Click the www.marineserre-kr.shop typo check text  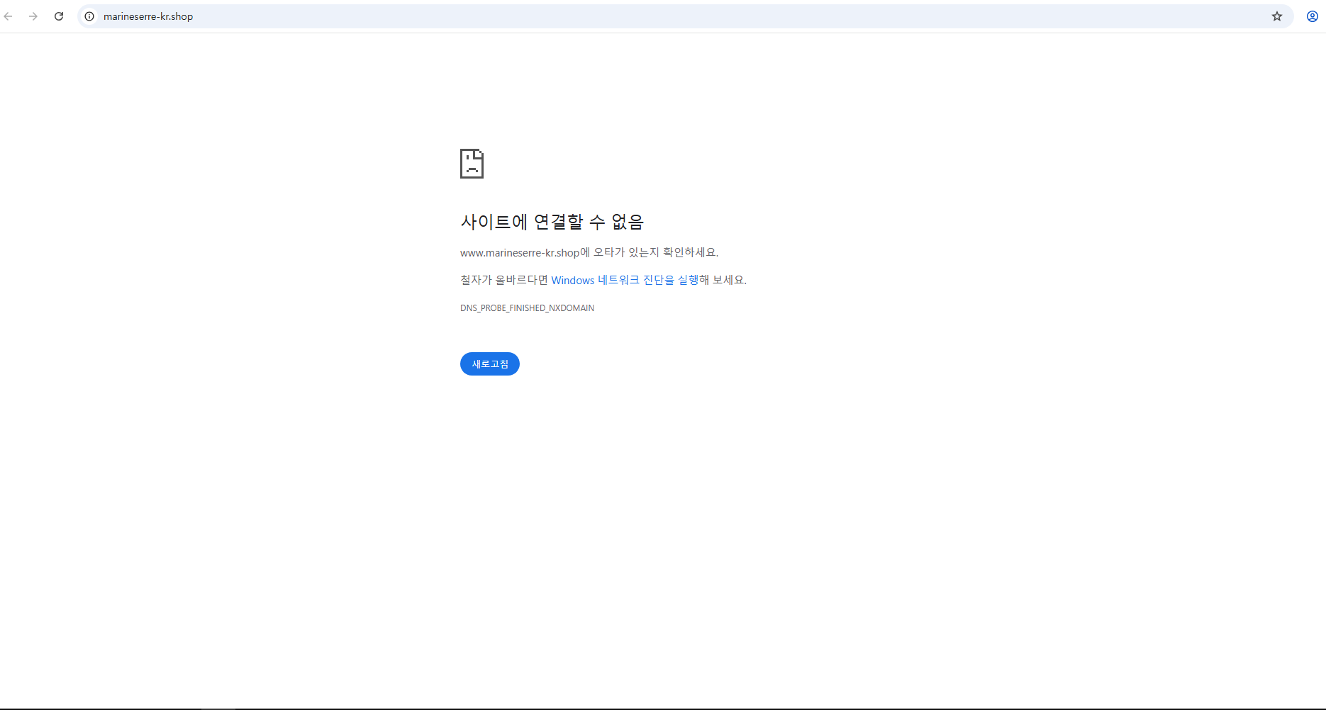click(x=589, y=252)
